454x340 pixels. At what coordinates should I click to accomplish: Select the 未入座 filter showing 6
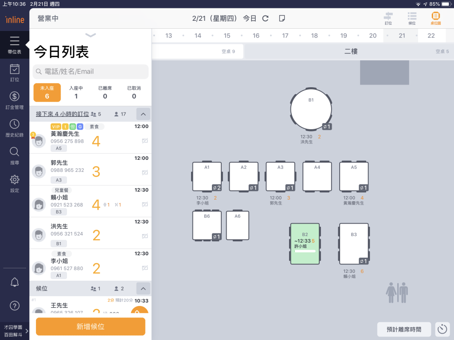(47, 92)
